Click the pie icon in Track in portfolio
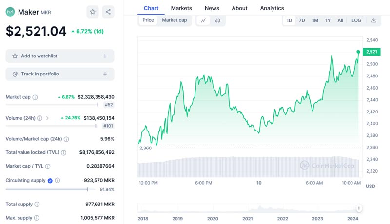 click(x=15, y=74)
